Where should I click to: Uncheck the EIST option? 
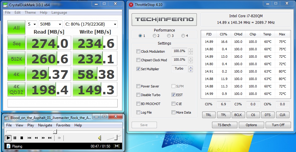[x=174, y=95]
